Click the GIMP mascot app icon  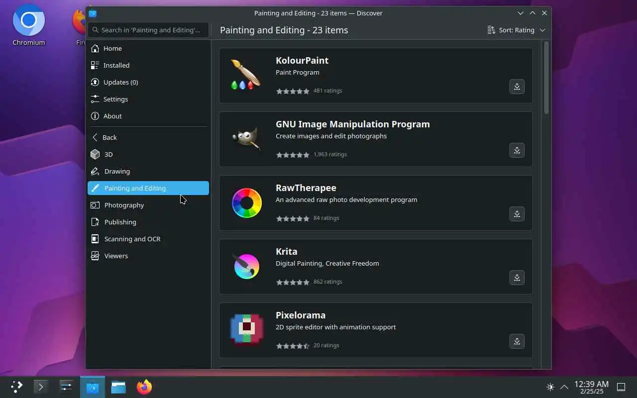[246, 139]
